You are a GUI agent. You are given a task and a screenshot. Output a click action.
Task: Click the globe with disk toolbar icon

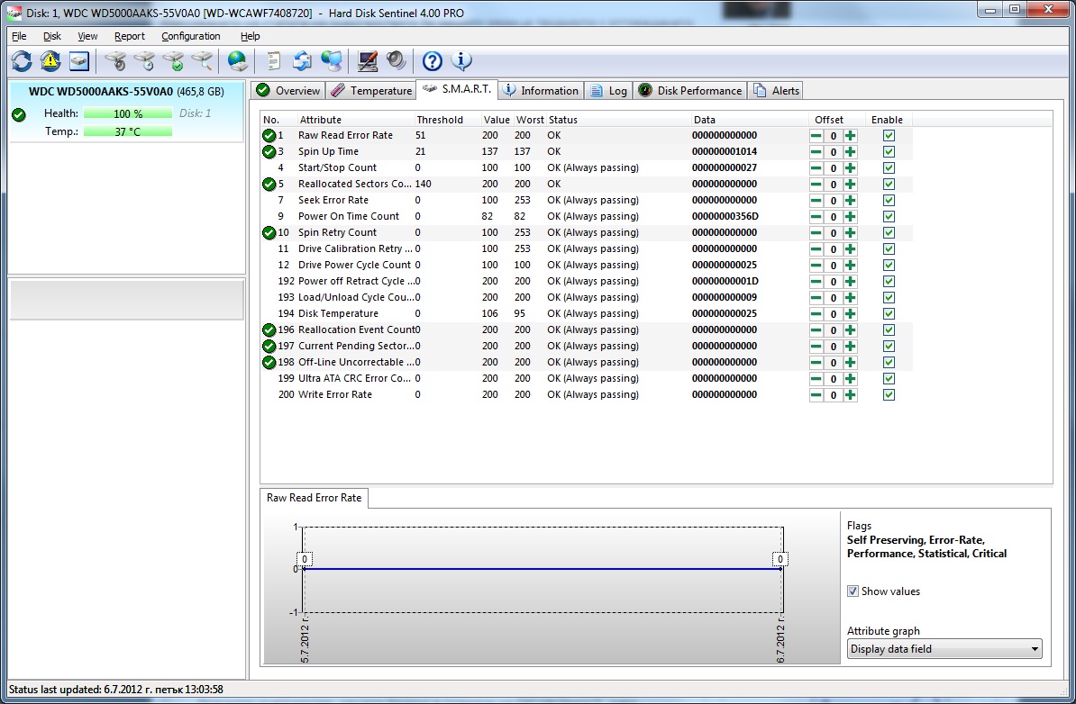coord(237,61)
